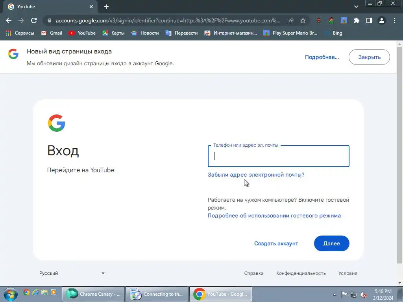This screenshot has width=403, height=302.
Task: Launch Chrome from quick launch icon
Action: point(26,292)
